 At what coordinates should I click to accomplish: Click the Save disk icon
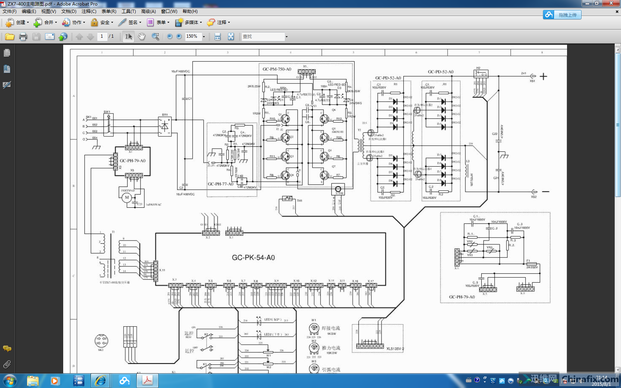tap(36, 37)
